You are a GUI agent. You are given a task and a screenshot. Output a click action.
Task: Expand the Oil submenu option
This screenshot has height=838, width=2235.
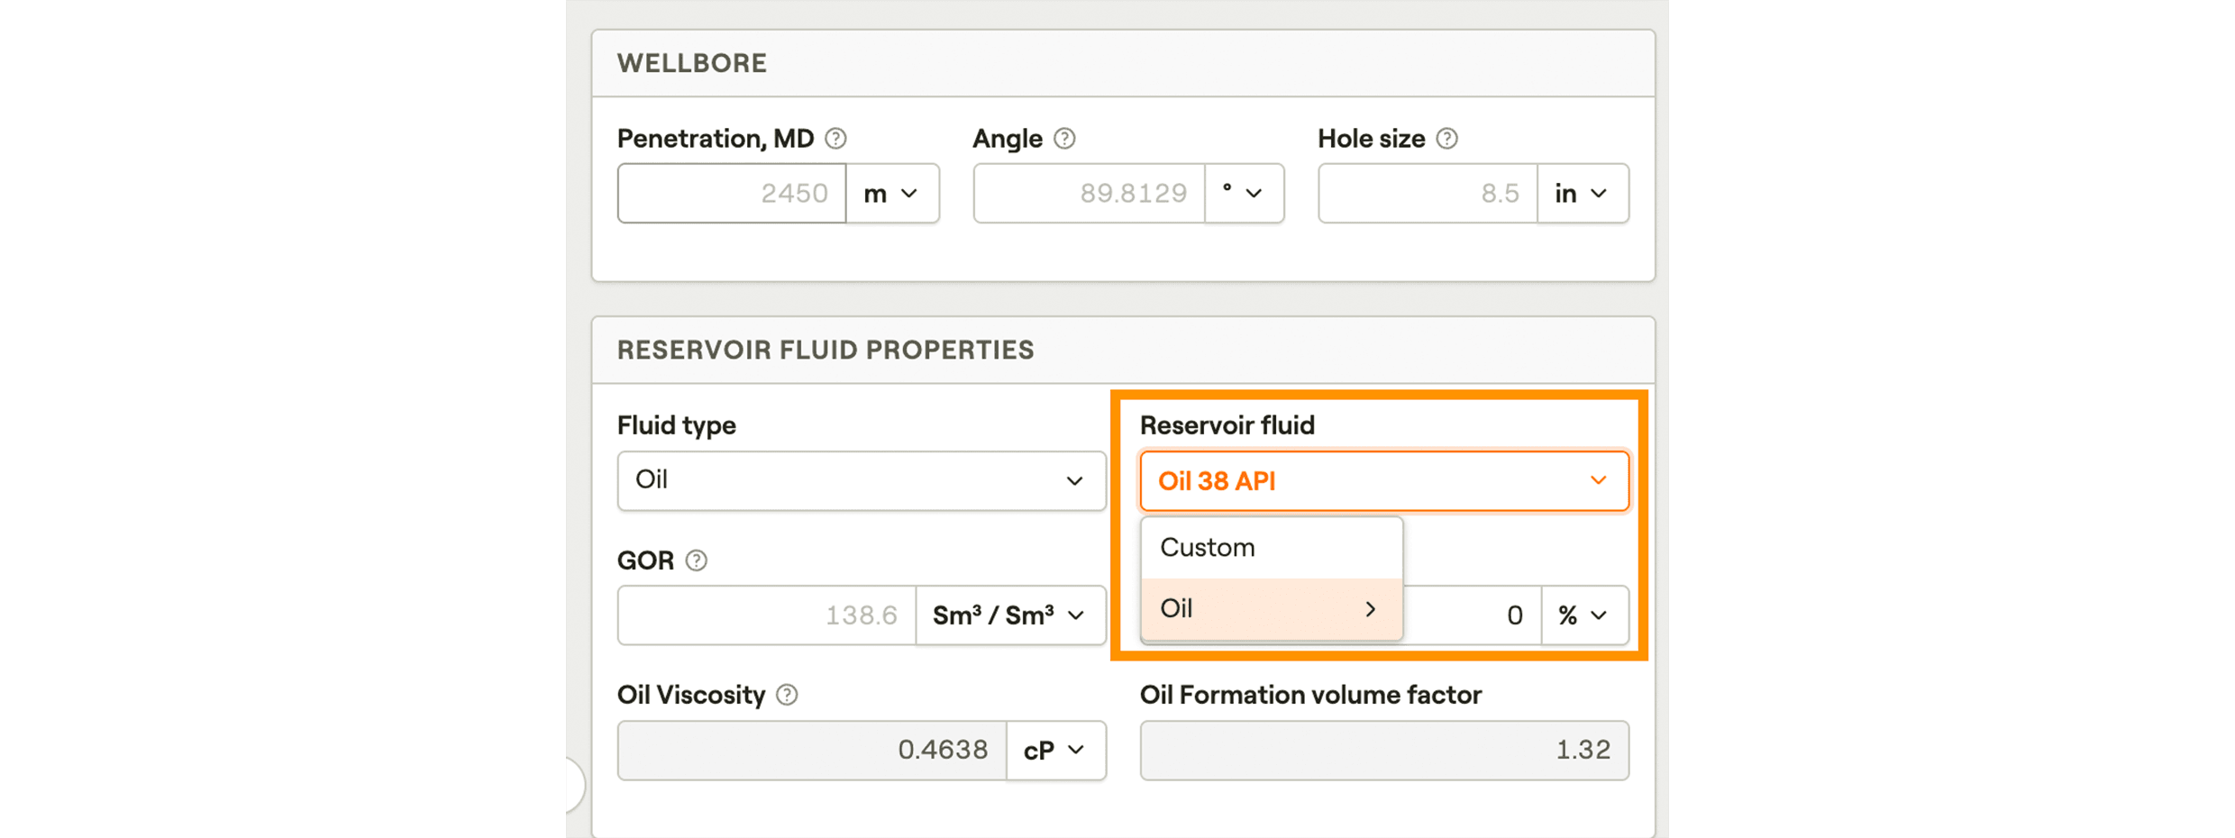click(x=1271, y=609)
